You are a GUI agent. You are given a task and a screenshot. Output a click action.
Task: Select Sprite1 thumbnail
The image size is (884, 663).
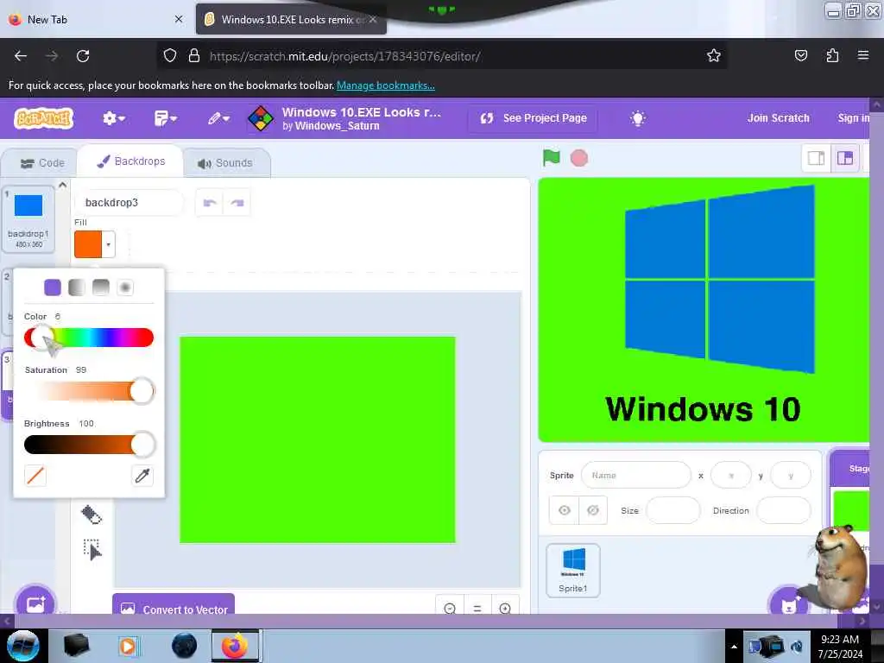(573, 570)
